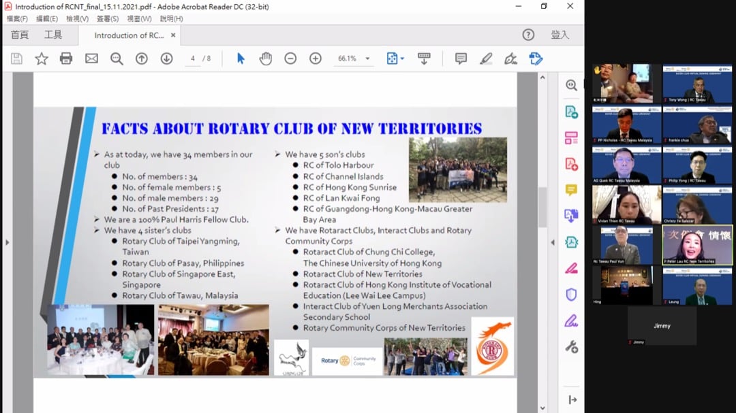Open the green Export PDF tool in right pane
Viewport: 736px width, 413px height.
pos(571,112)
